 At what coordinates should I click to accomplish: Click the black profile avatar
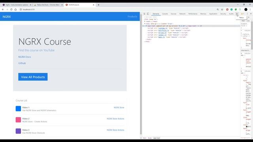click(246, 9)
